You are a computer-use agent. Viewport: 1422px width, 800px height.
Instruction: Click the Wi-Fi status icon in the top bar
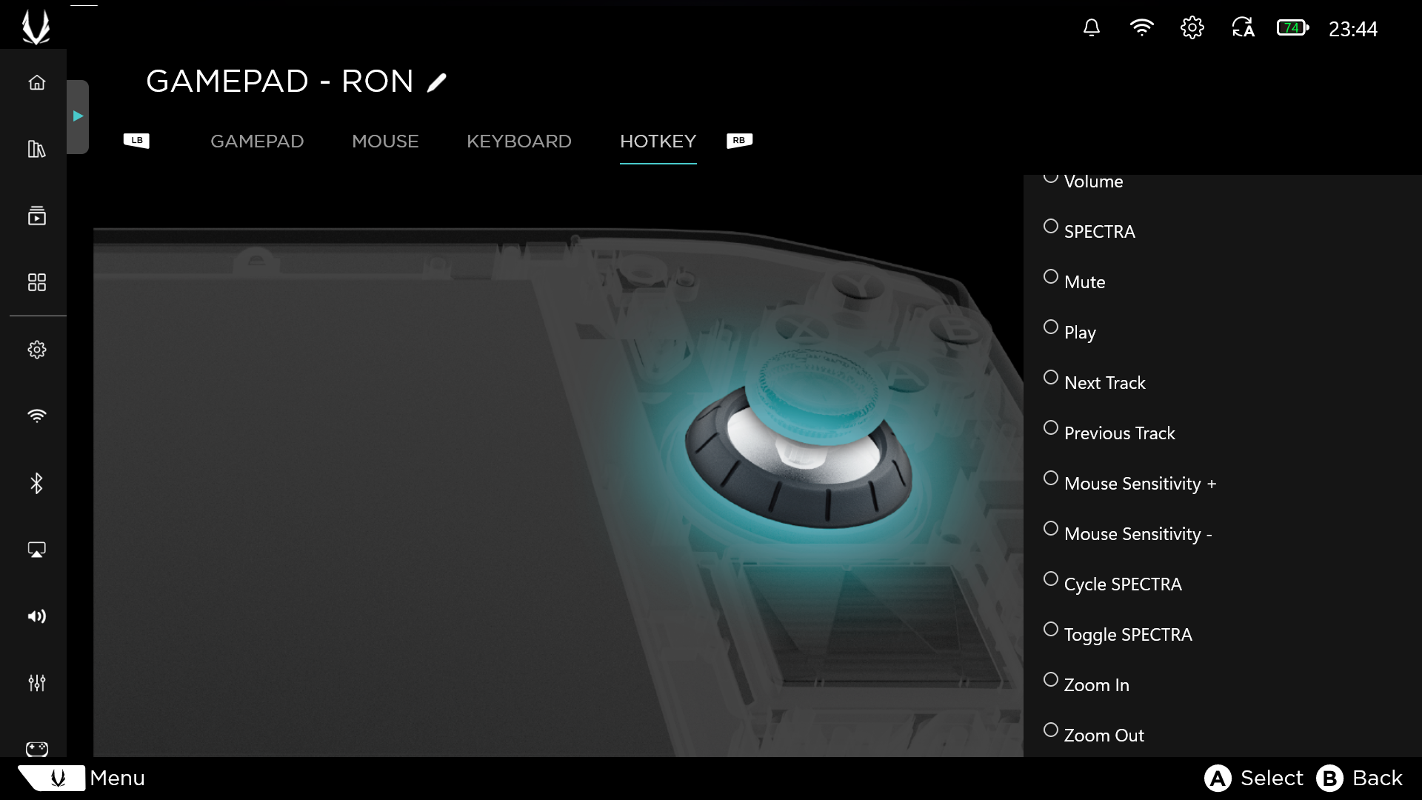click(1141, 28)
